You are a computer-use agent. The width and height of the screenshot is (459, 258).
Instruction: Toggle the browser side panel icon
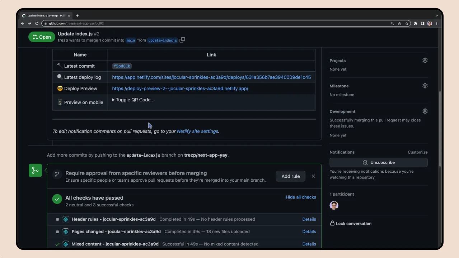423,23
